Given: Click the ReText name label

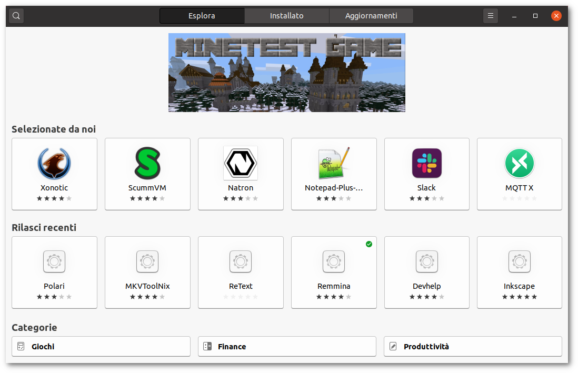Looking at the screenshot, I should 241,286.
